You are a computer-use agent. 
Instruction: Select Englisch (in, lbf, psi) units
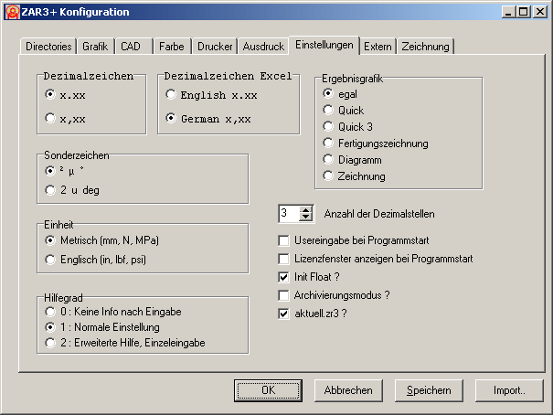(49, 261)
